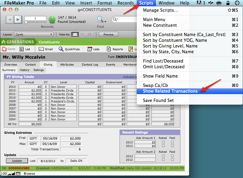Click the record number input field

pos(35,19)
